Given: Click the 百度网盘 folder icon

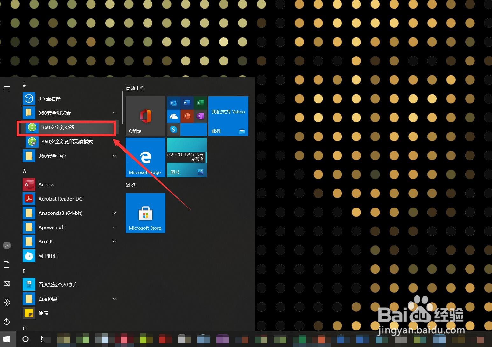Looking at the screenshot, I should point(29,299).
